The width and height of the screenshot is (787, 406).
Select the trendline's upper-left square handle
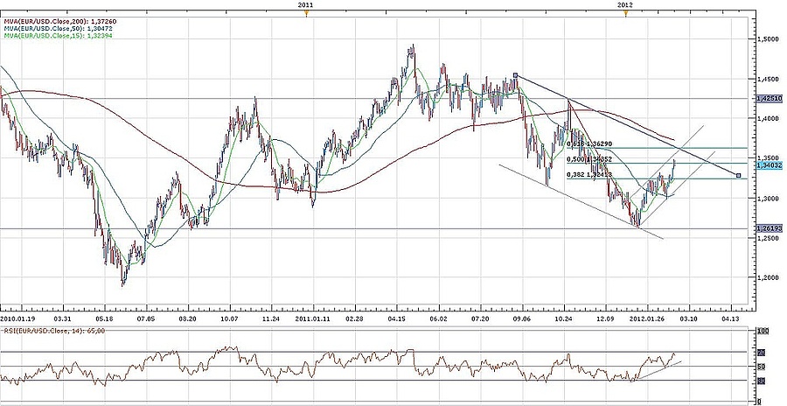pyautogui.click(x=516, y=75)
